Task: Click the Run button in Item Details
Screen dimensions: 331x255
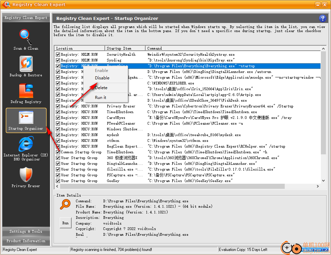Action: coord(66,223)
